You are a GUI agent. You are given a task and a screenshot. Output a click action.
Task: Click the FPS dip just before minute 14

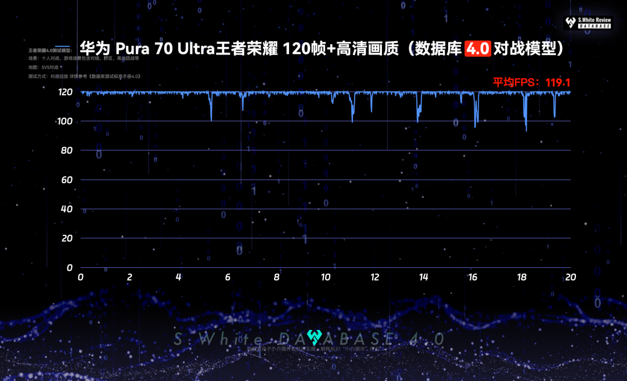(418, 108)
